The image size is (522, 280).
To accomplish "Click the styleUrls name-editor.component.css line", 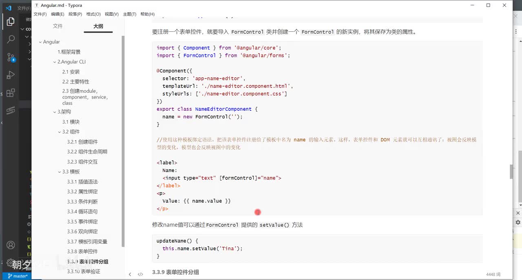I will pyautogui.click(x=225, y=94).
